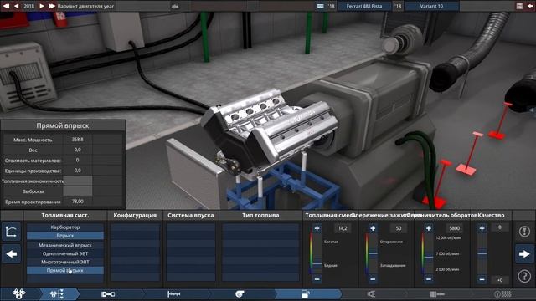
Task: Click the Система впуска column header
Action: pos(191,216)
